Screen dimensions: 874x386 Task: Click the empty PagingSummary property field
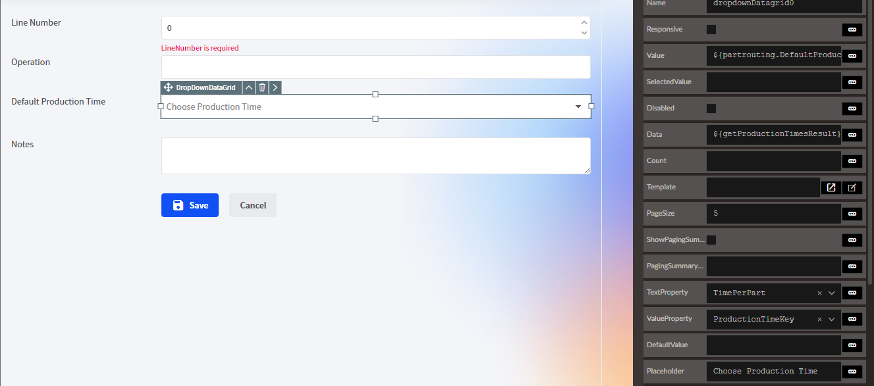pos(774,266)
